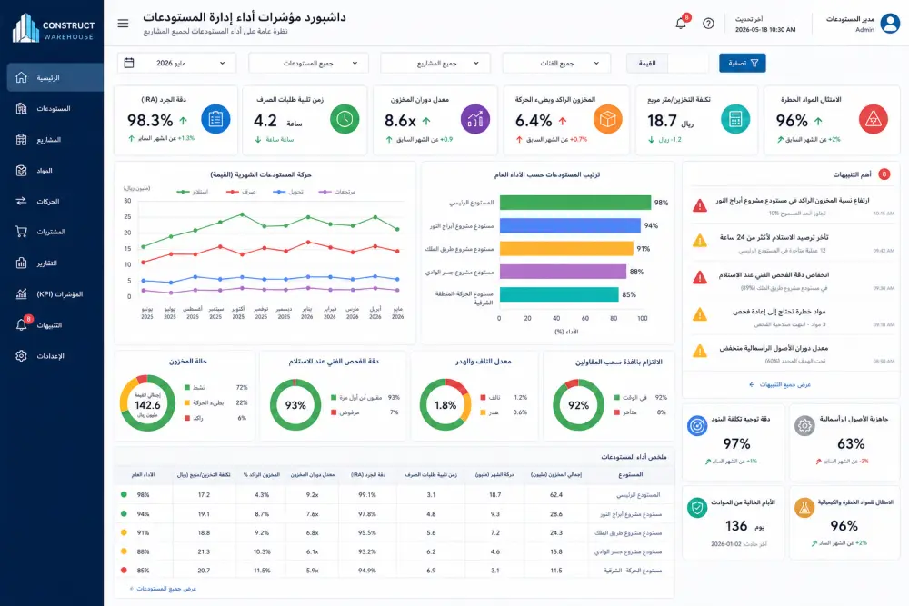Open الإعدادات sidebar item

pos(55,356)
